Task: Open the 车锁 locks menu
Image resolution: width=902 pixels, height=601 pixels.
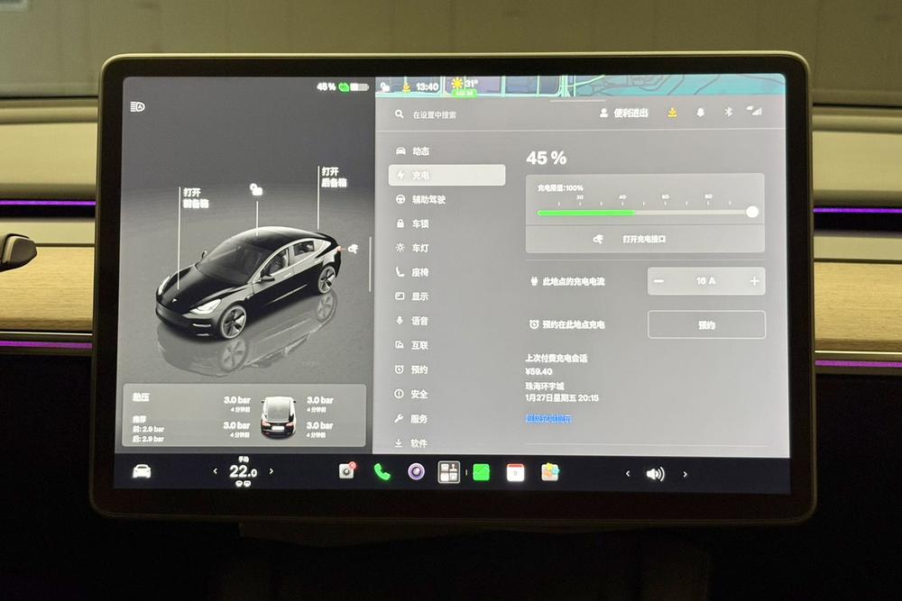Action: (447, 223)
